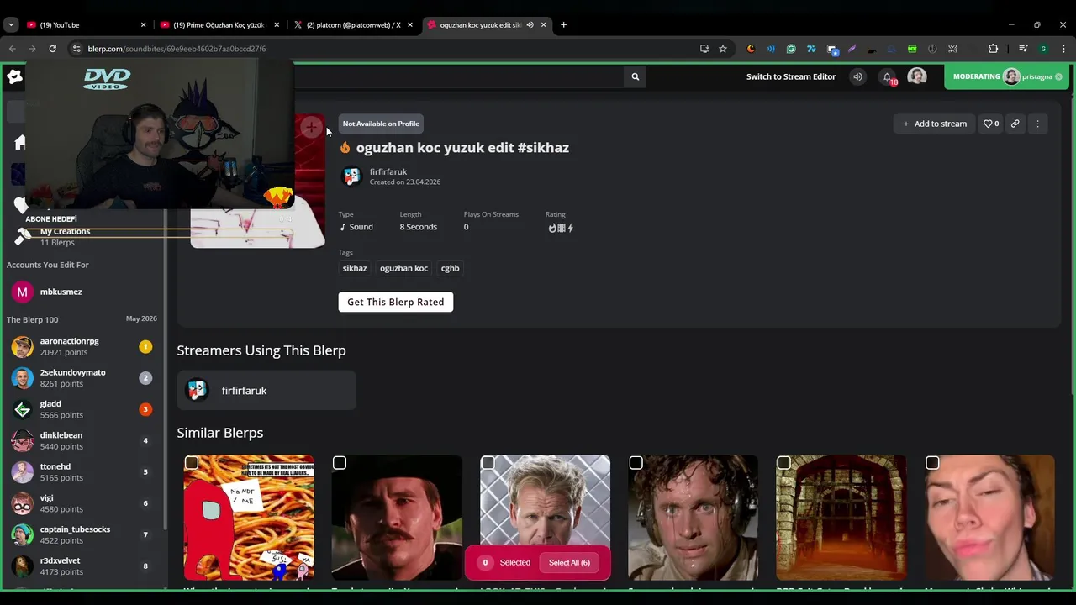The height and width of the screenshot is (605, 1076).
Task: Open the mbkusmez account
Action: point(84,292)
